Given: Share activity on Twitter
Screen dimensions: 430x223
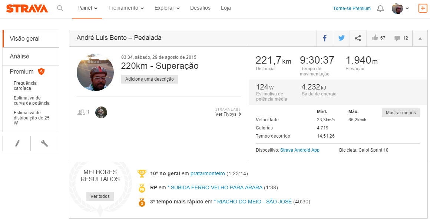Looking at the screenshot, I should [341, 38].
